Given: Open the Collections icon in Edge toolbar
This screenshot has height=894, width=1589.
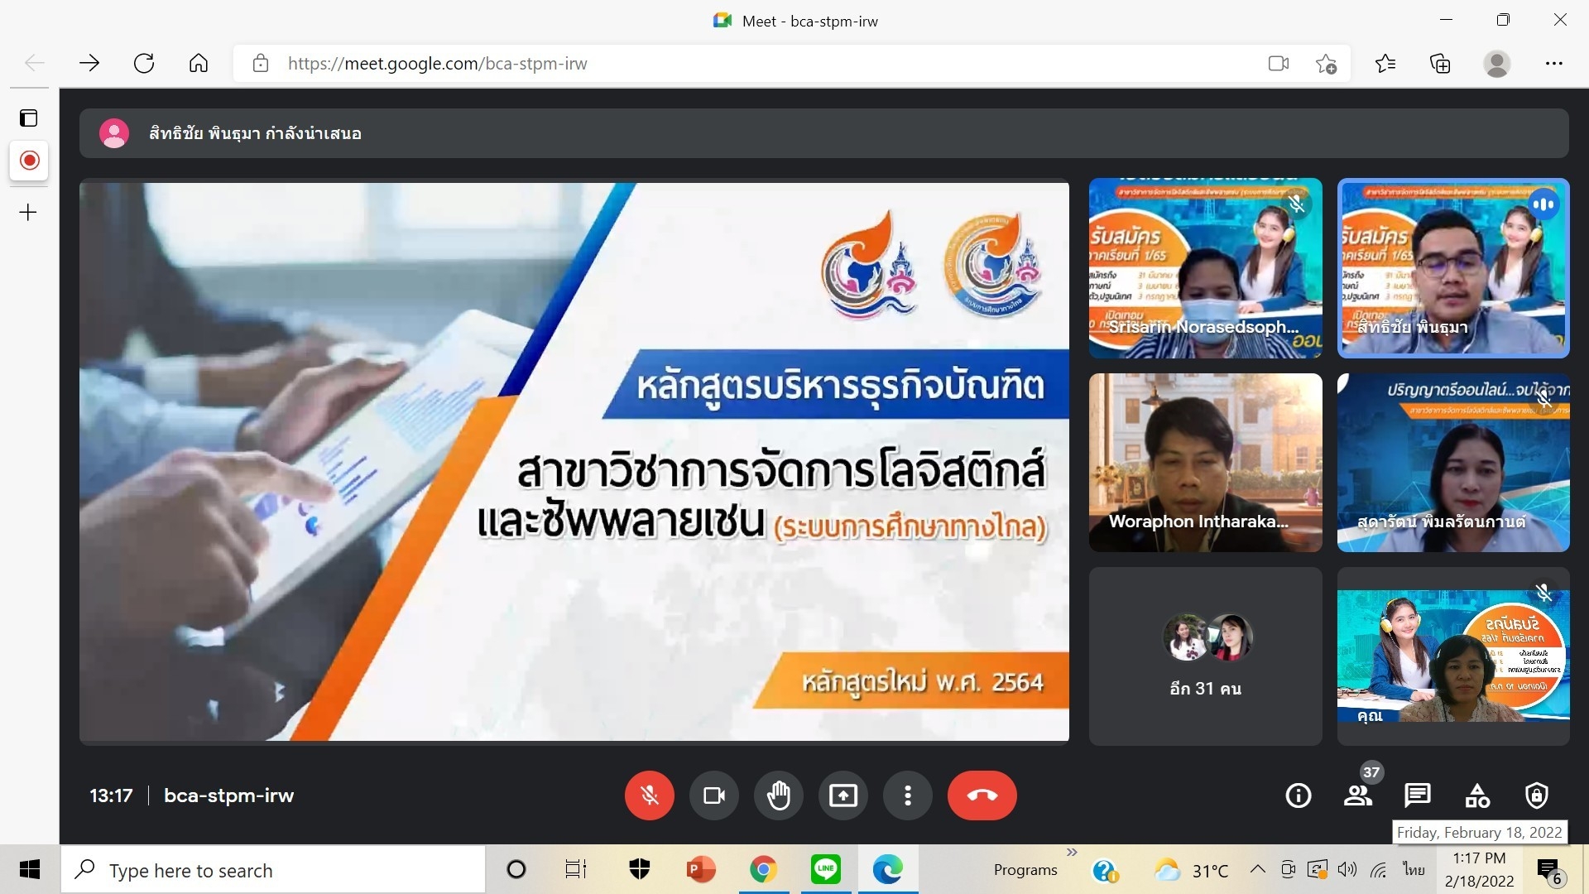Looking at the screenshot, I should tap(1440, 64).
